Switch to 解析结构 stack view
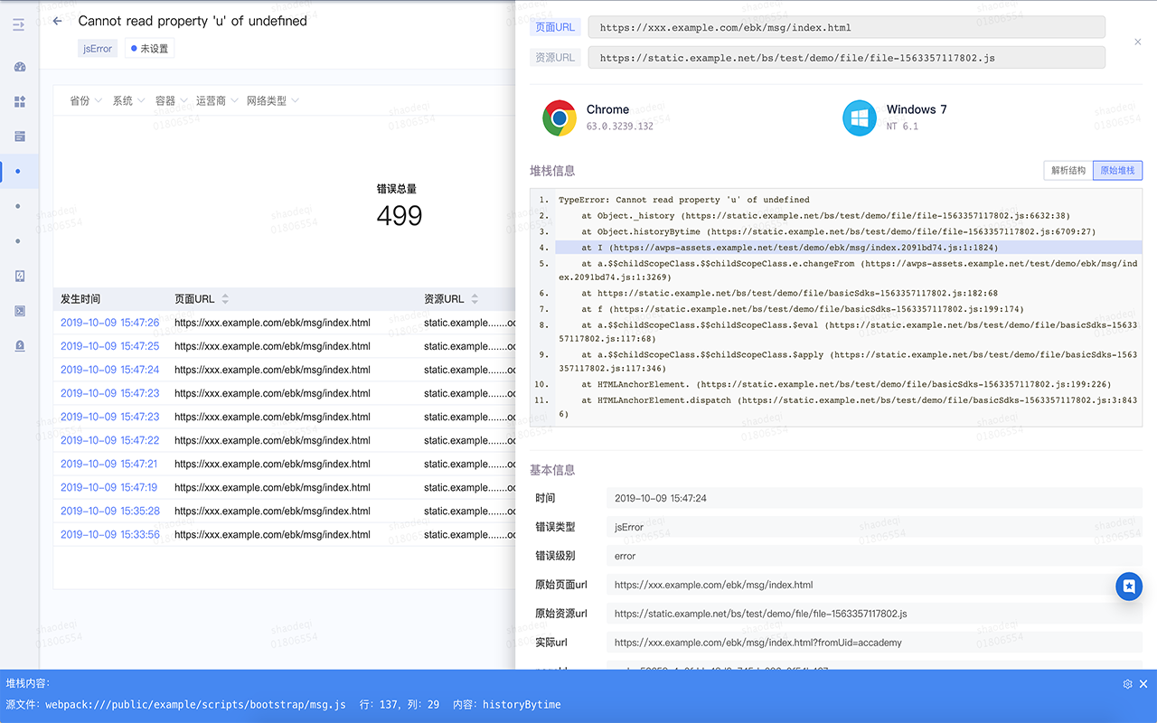The width and height of the screenshot is (1157, 723). (x=1068, y=171)
